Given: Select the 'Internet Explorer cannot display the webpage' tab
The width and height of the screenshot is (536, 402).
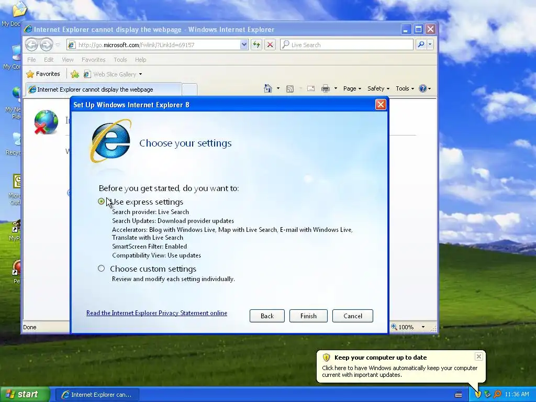Looking at the screenshot, I should [x=104, y=90].
